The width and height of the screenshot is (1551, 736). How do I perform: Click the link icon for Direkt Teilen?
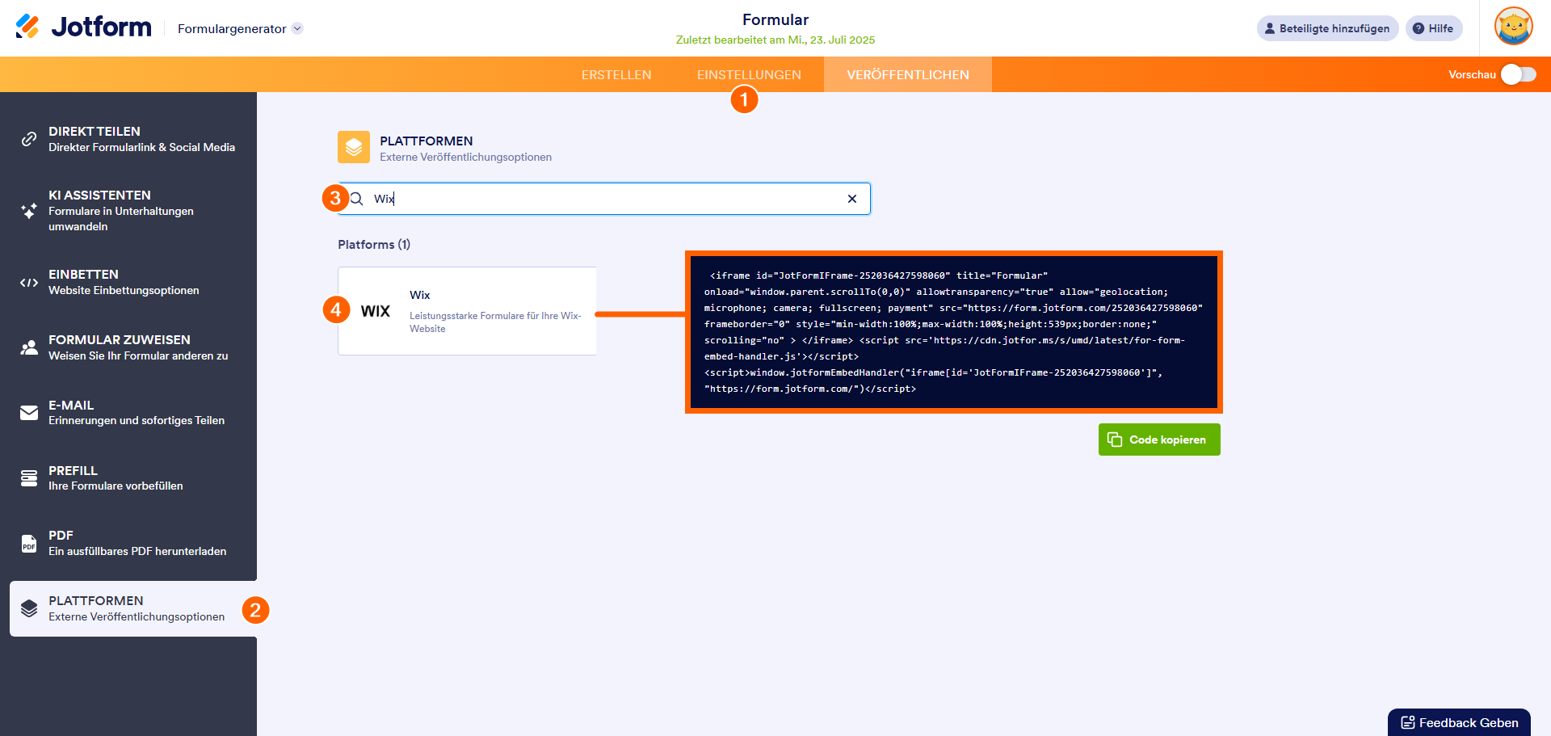tap(29, 139)
